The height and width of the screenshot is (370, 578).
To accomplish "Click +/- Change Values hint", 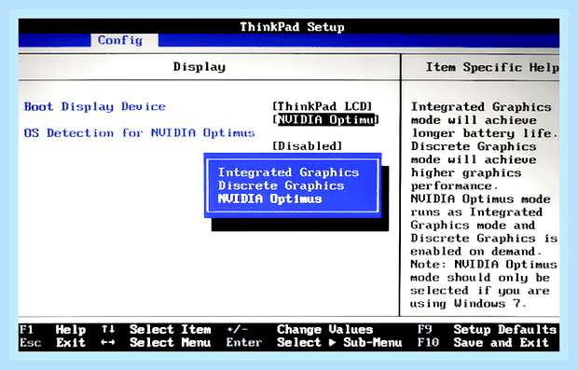I will [299, 329].
